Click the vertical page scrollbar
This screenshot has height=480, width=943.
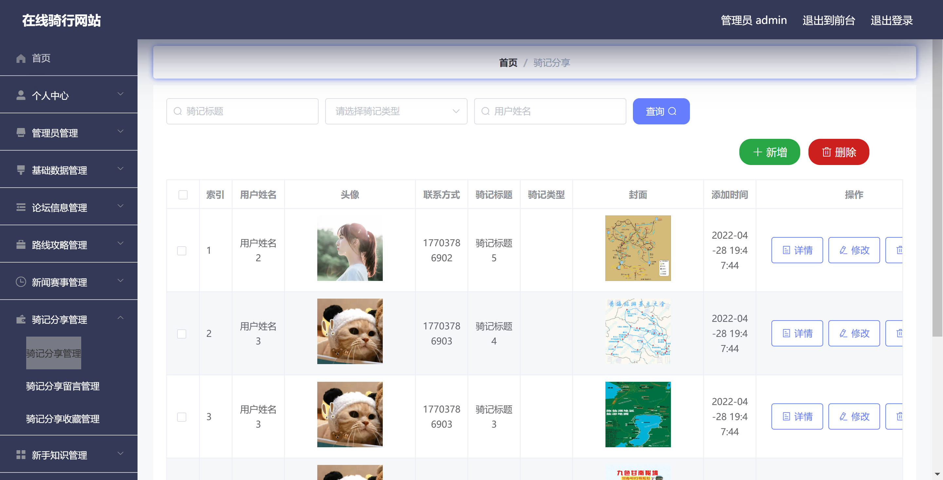pos(937,188)
